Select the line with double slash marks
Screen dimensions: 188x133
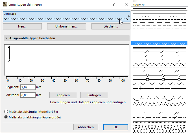(x=159, y=71)
